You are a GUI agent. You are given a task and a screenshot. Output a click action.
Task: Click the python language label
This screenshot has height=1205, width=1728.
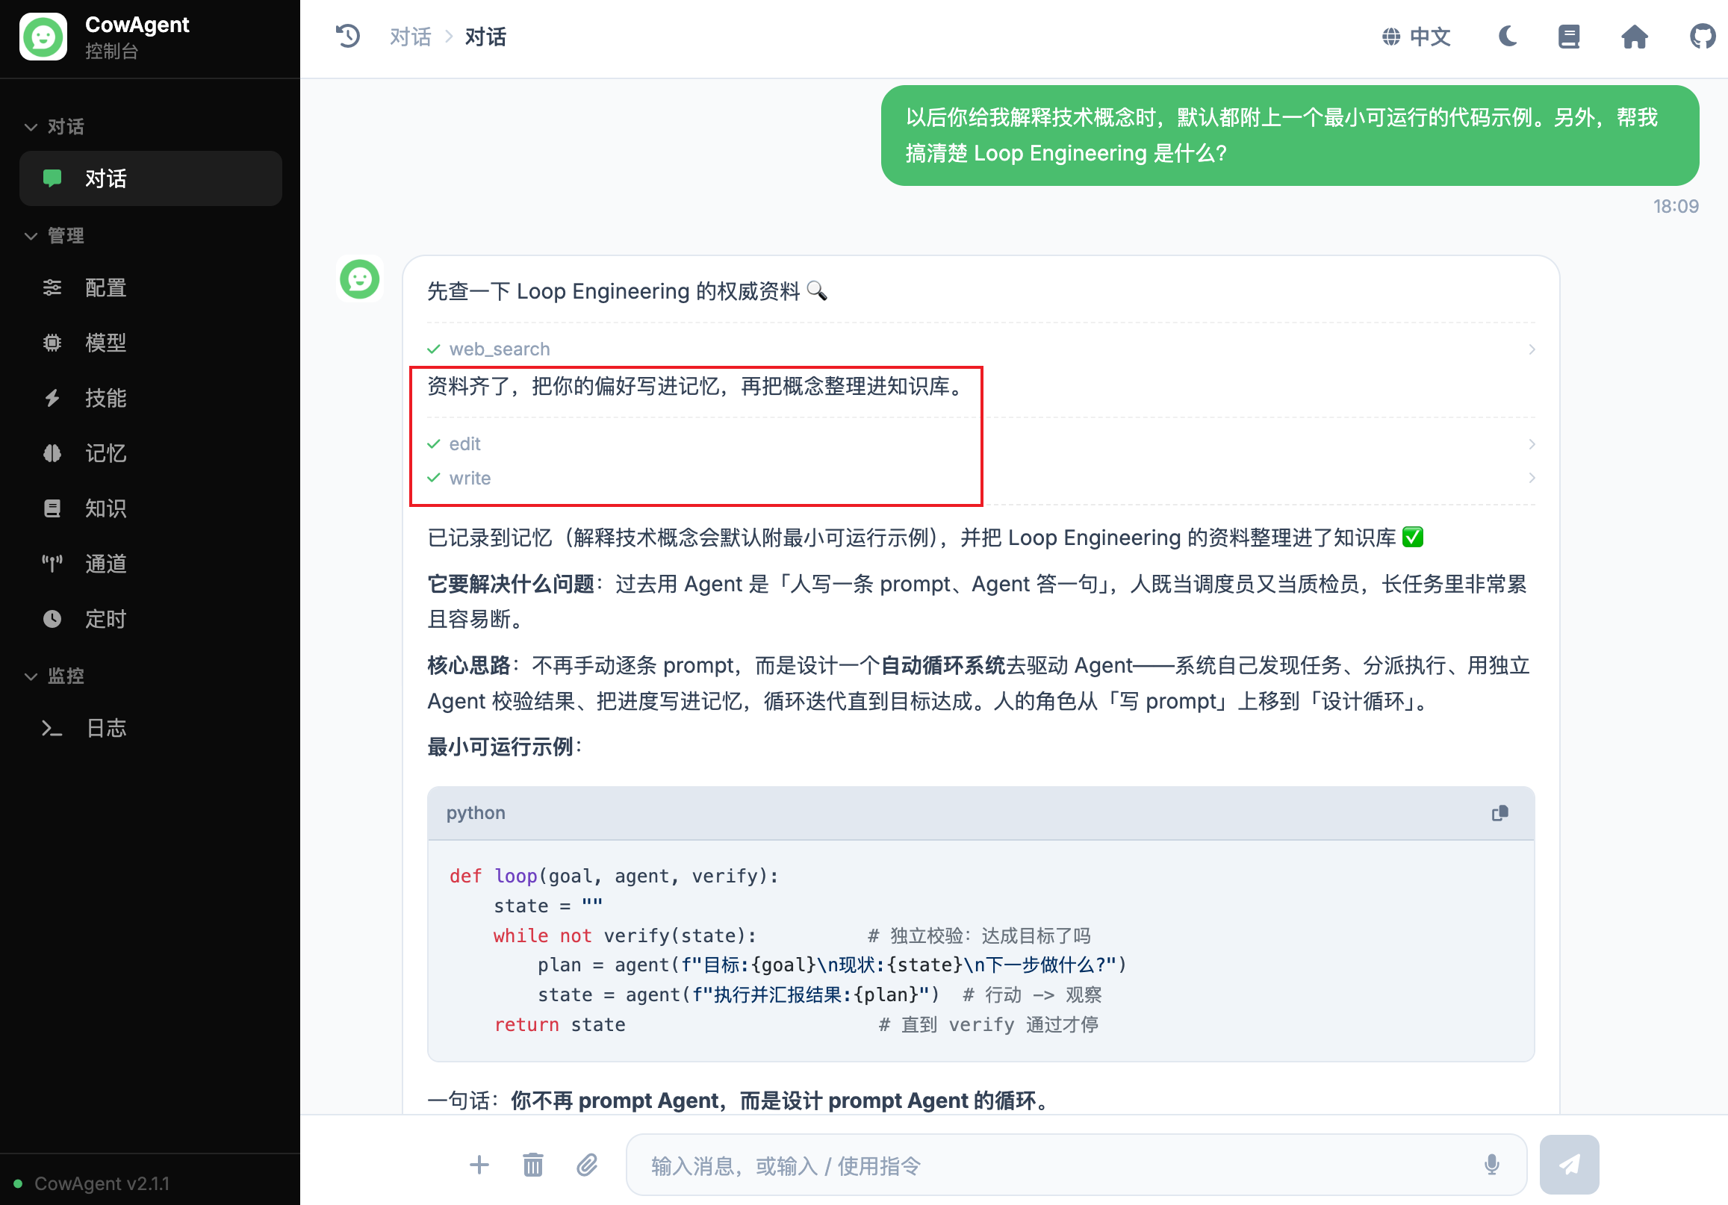tap(476, 813)
